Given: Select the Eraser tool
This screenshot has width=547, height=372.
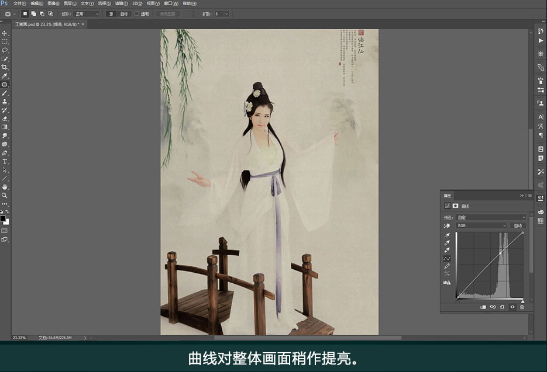Looking at the screenshot, I should (5, 119).
